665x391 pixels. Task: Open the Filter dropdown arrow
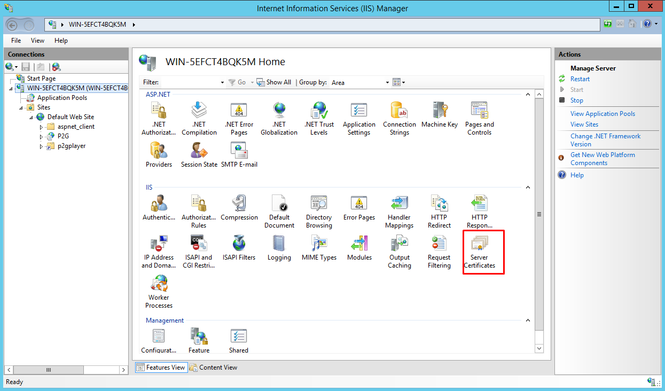222,82
